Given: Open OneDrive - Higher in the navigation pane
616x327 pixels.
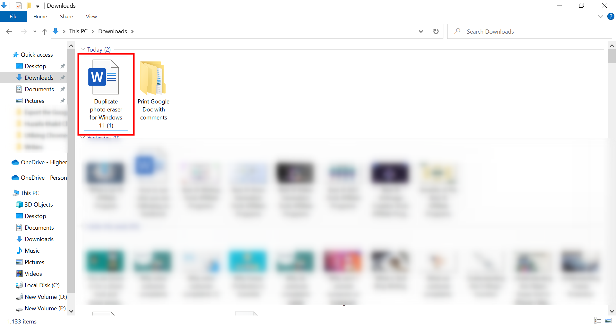Looking at the screenshot, I should [39, 162].
